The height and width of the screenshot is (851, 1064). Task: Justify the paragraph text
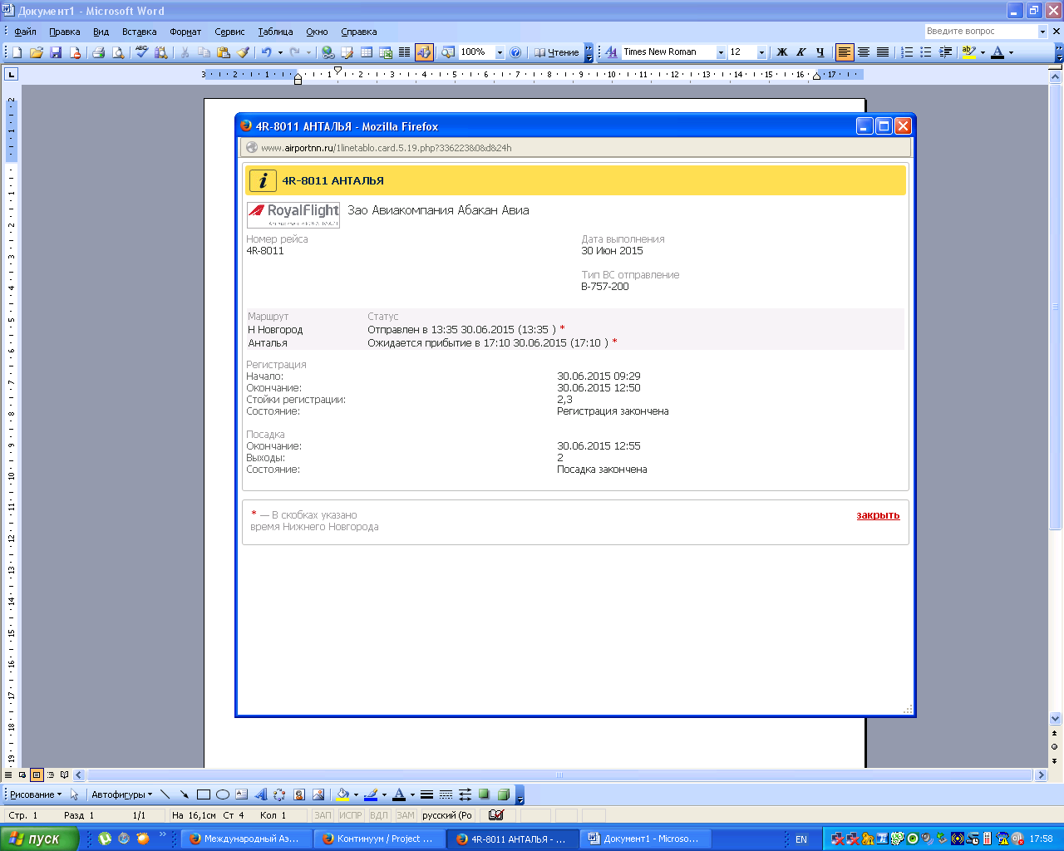[x=883, y=52]
